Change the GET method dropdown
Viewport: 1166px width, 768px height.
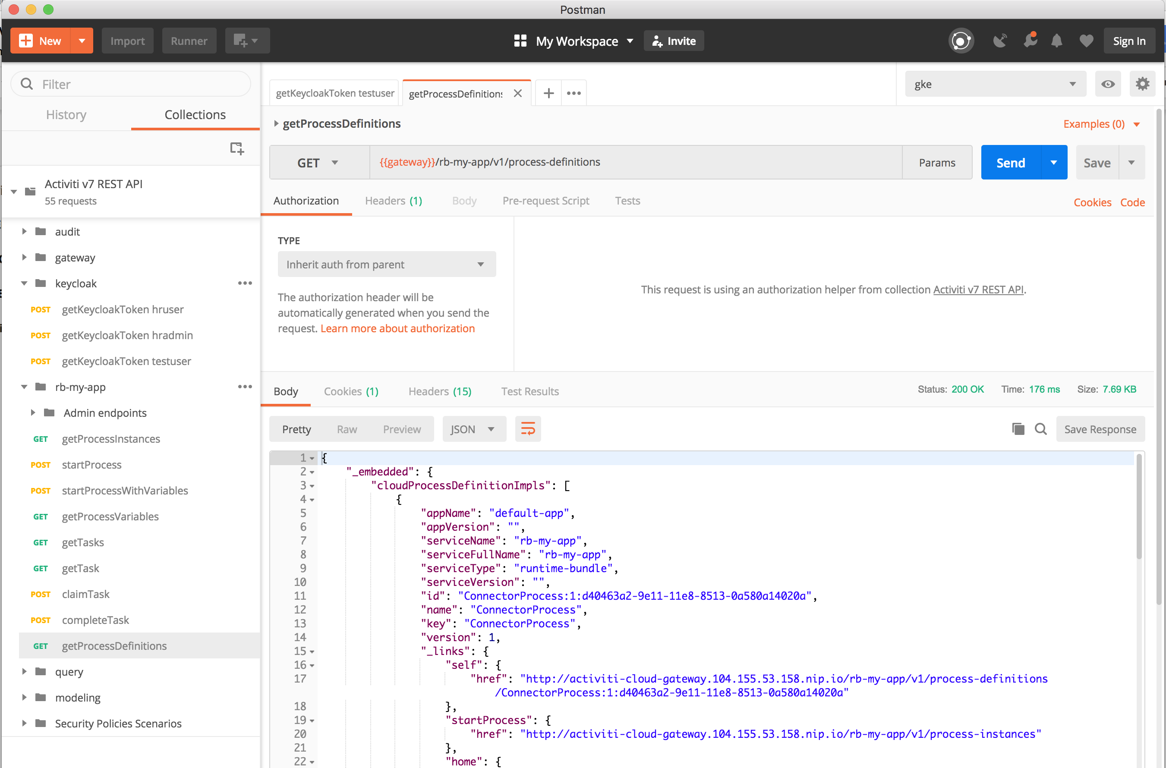tap(319, 163)
